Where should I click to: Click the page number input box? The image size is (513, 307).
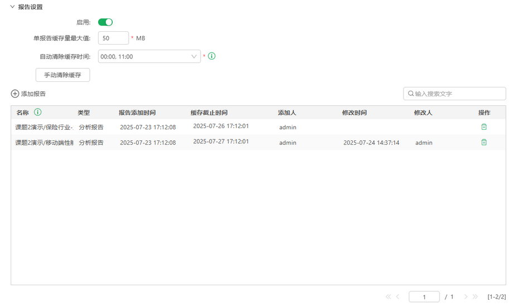424,297
